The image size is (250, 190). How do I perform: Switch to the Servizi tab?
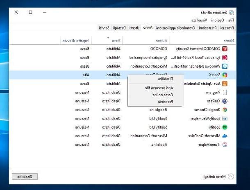(104, 28)
